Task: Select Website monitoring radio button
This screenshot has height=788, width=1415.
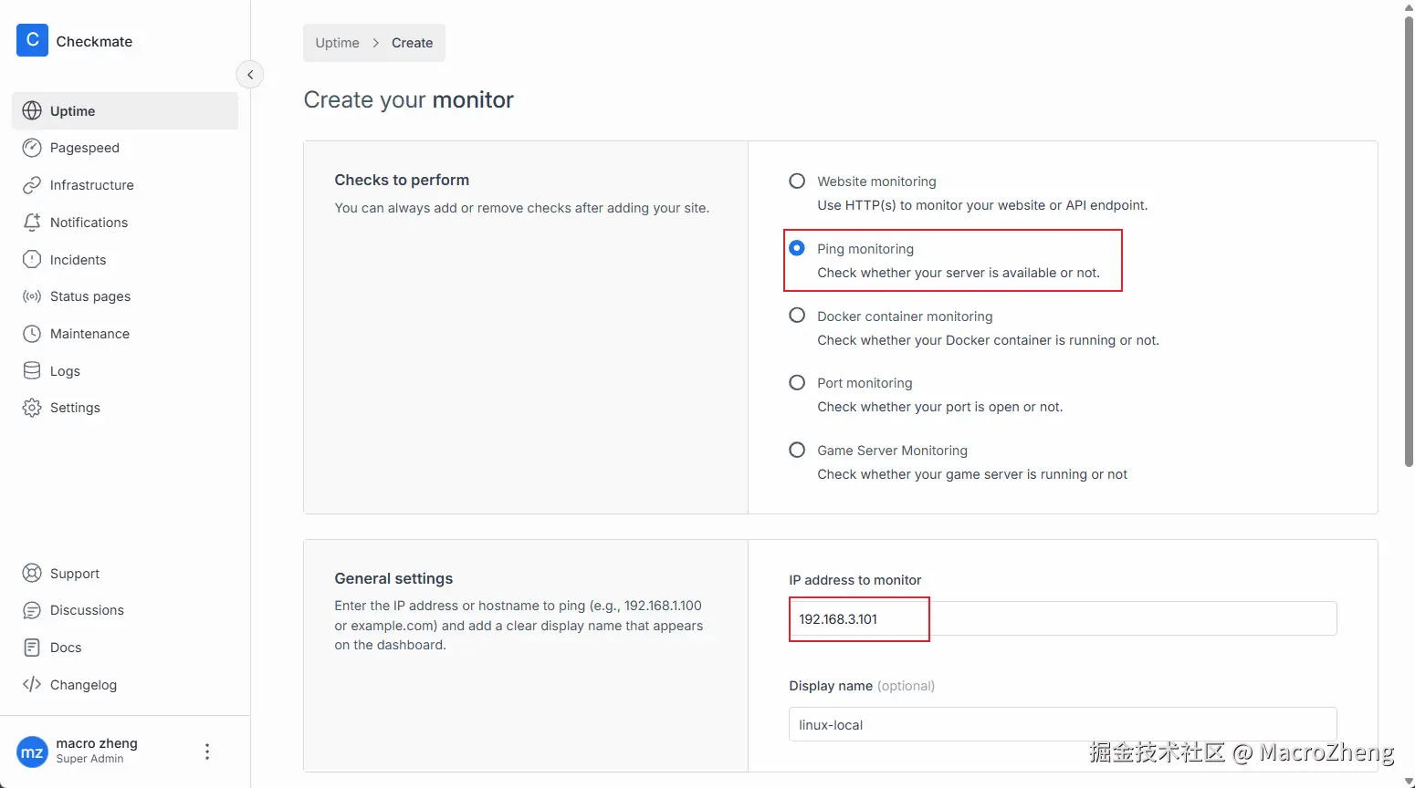Action: tap(797, 181)
